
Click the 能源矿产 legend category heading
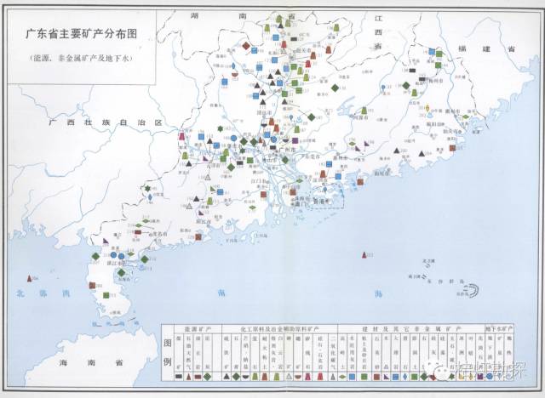pos(198,329)
